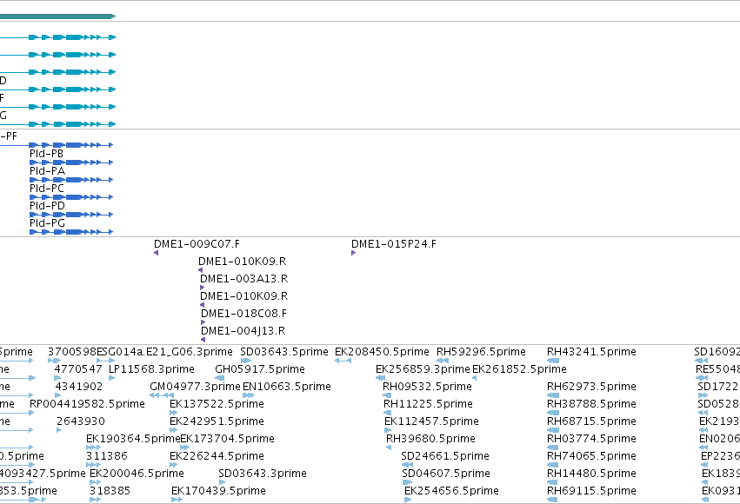Select feature DME1-015P24.F
This screenshot has width=740, height=504.
[394, 244]
